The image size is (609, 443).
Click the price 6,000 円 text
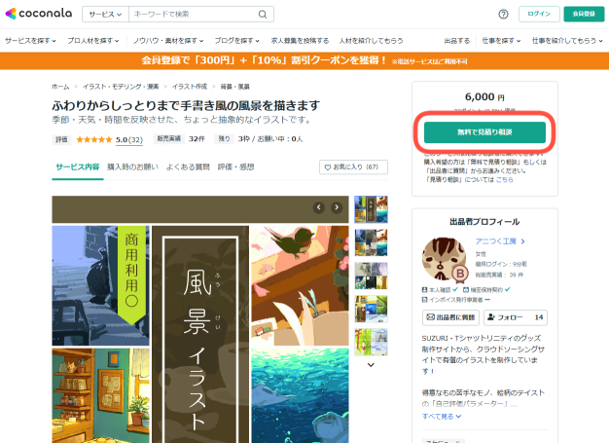coord(484,96)
